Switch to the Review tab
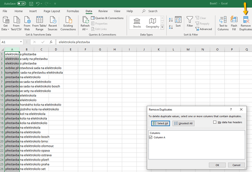 coord(103,11)
